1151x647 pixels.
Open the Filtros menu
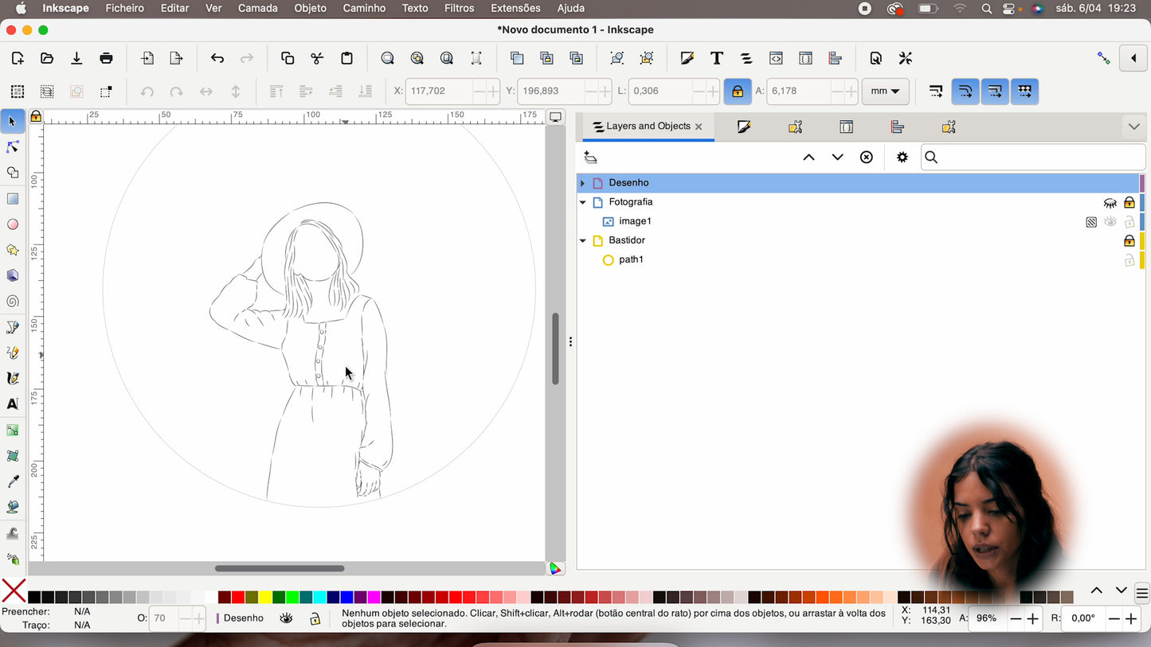coord(459,8)
